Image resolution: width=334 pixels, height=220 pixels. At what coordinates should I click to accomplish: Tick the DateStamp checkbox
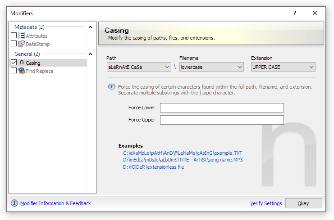coord(14,44)
